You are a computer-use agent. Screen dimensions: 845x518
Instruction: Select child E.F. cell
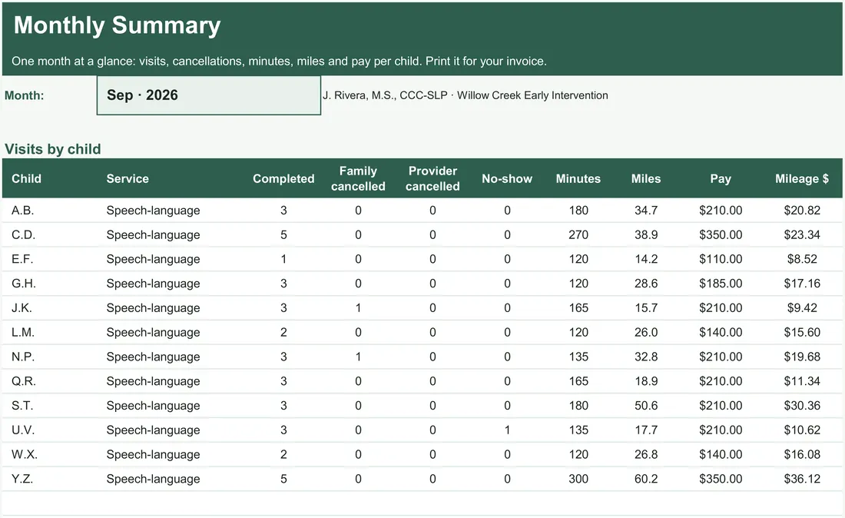pos(22,259)
